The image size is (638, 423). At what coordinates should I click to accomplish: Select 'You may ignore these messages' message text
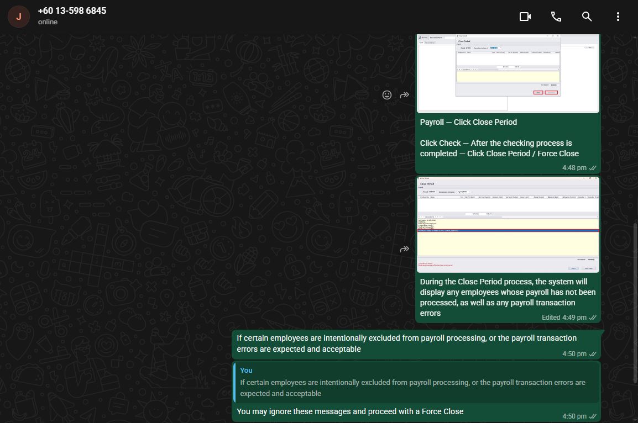coord(350,411)
